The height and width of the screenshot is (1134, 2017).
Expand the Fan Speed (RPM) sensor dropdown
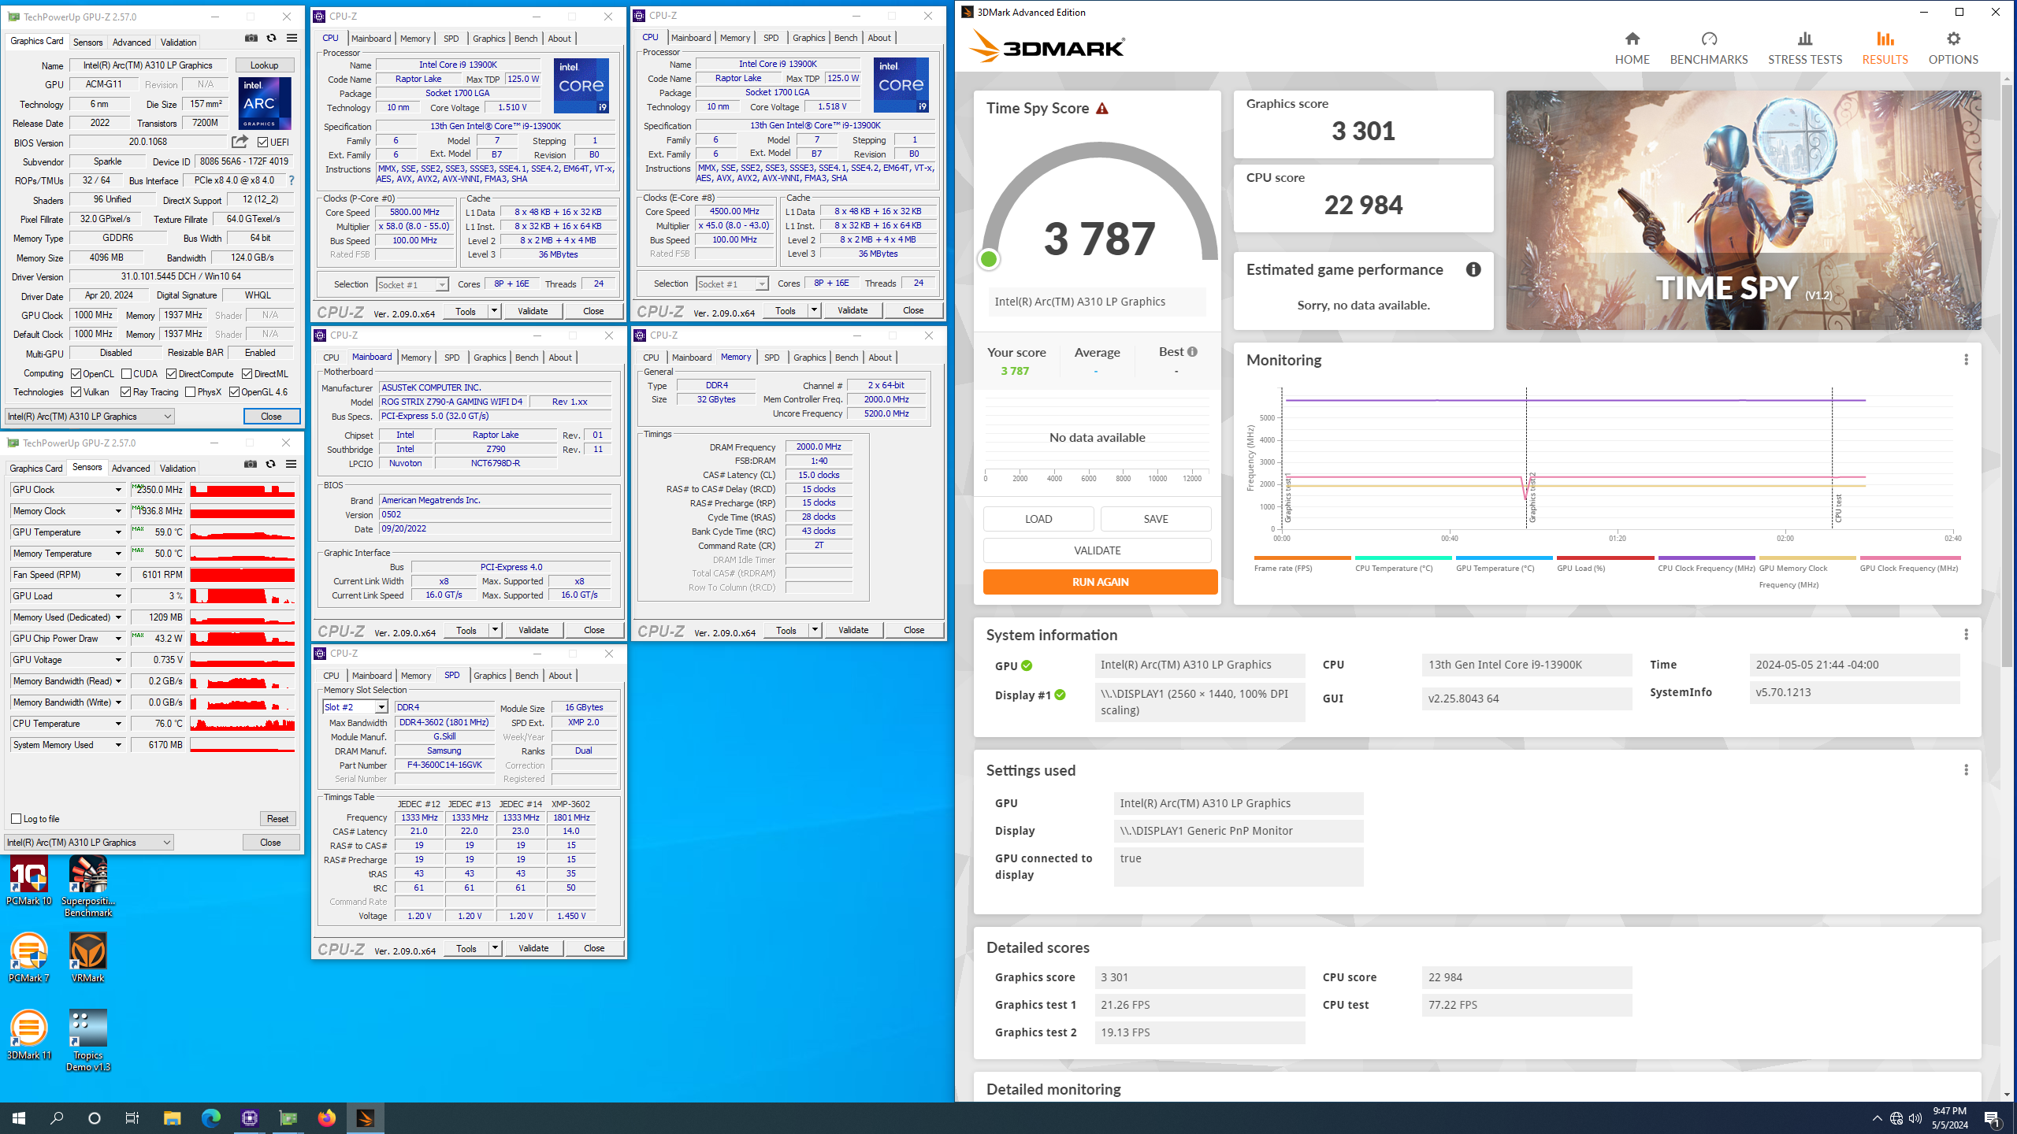pos(118,575)
